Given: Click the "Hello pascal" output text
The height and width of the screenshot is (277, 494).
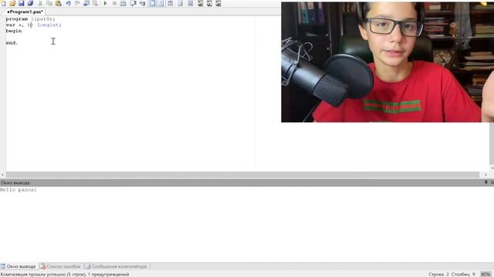Looking at the screenshot, I should point(19,190).
